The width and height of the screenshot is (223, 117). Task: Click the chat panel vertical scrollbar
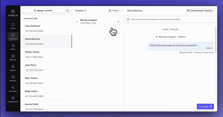pos(215,40)
